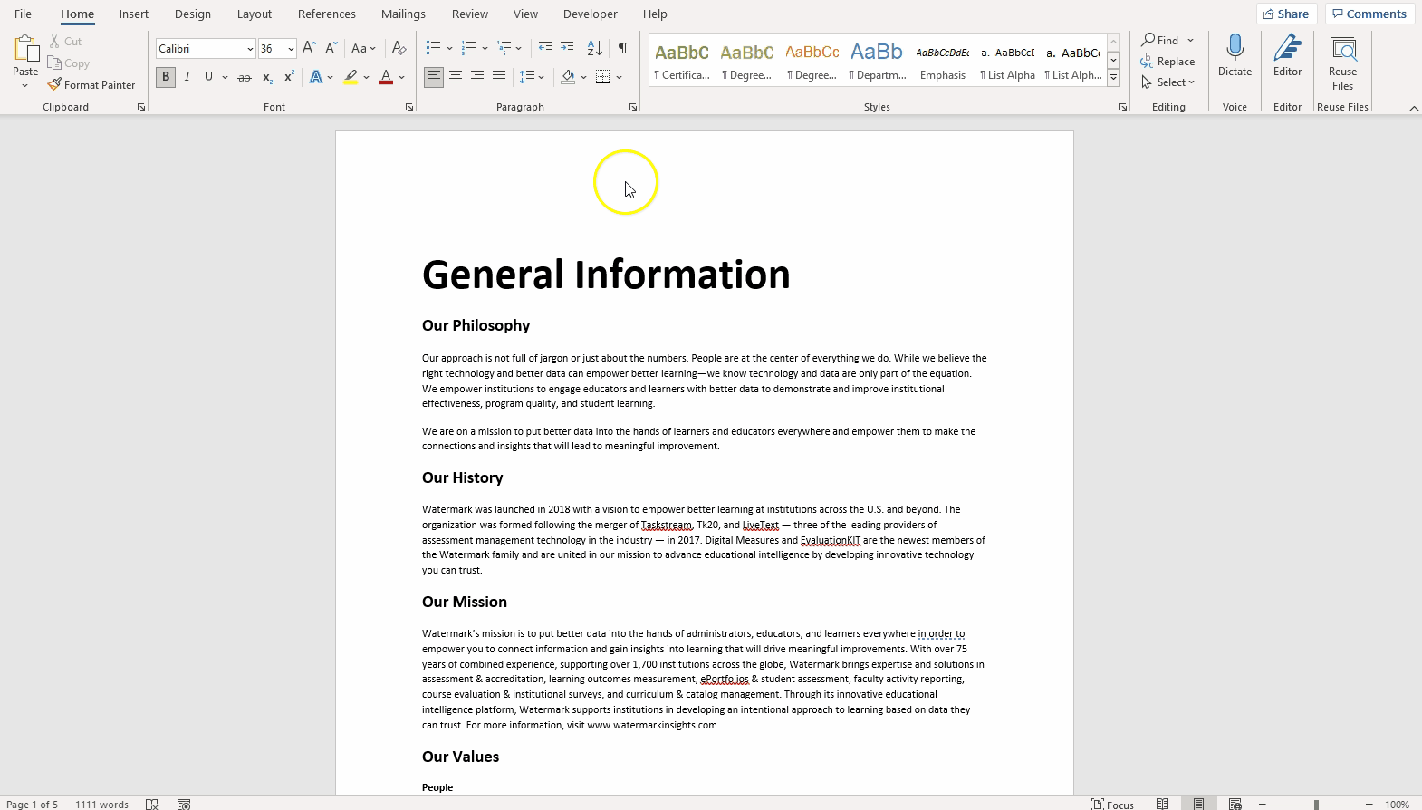Click the Share button
The height and width of the screenshot is (810, 1422).
pos(1286,14)
